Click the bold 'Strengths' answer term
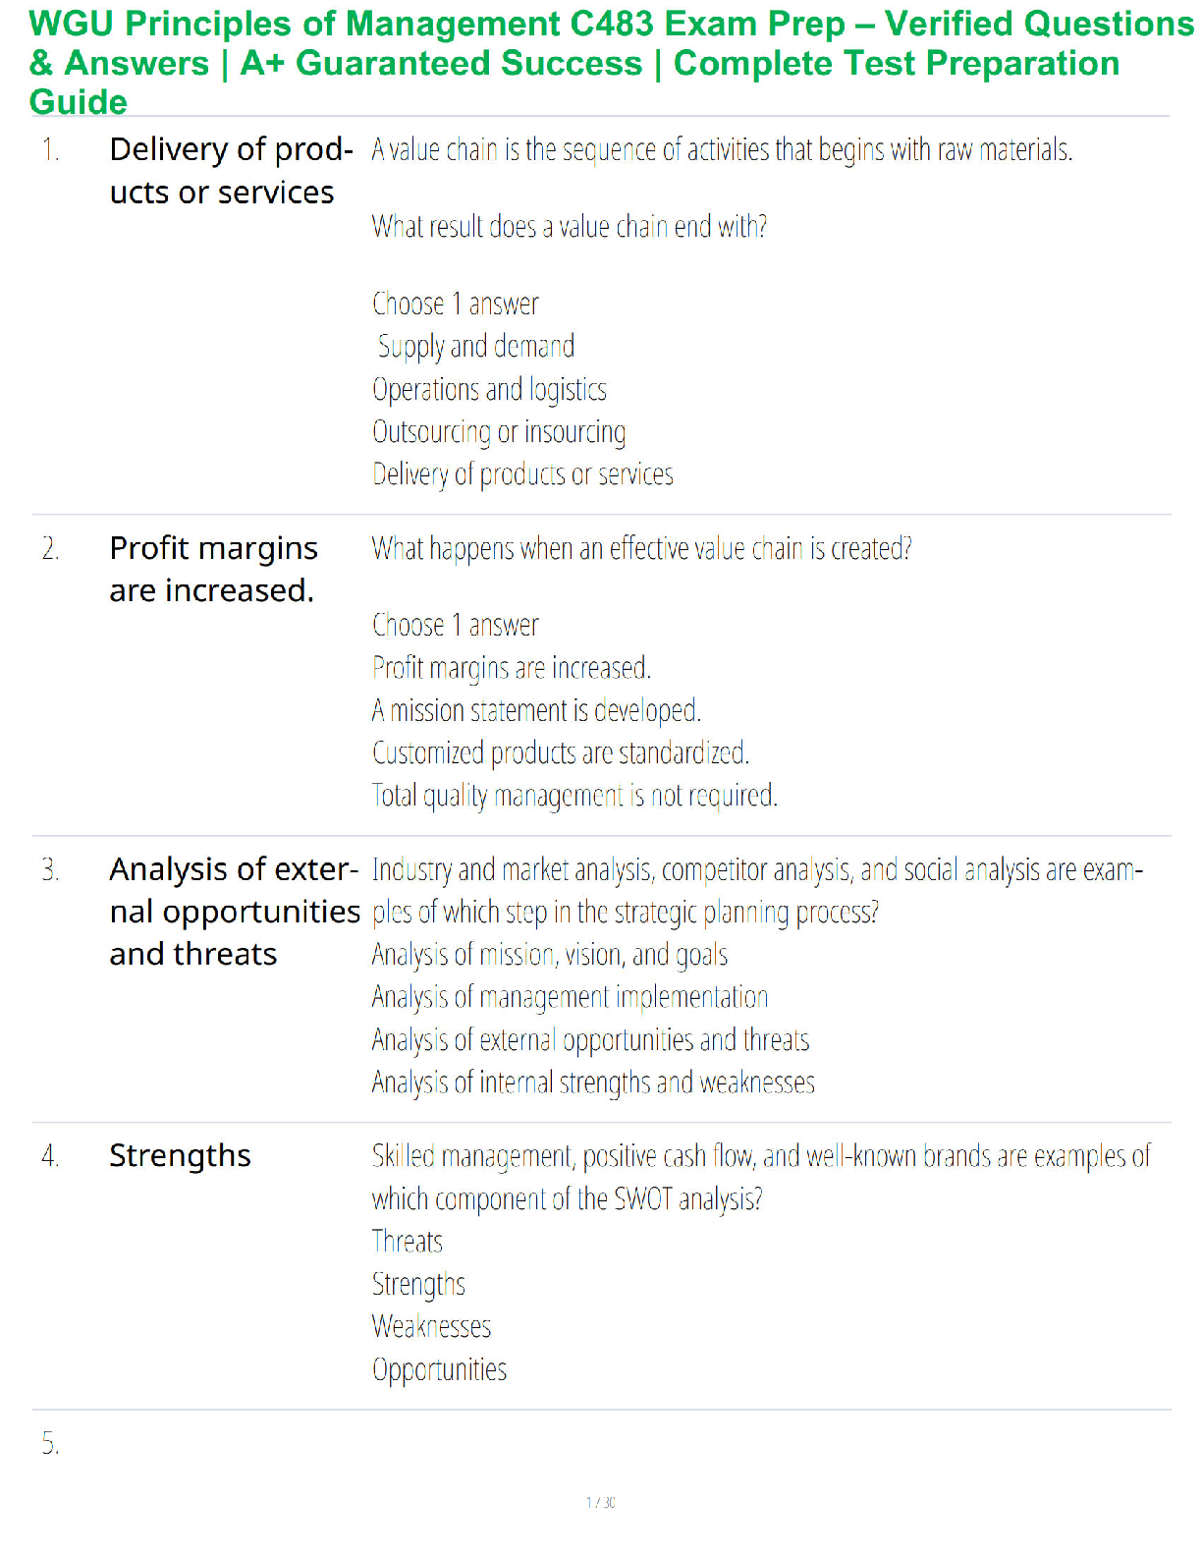Image resolution: width=1202 pixels, height=1556 pixels. click(x=180, y=1156)
